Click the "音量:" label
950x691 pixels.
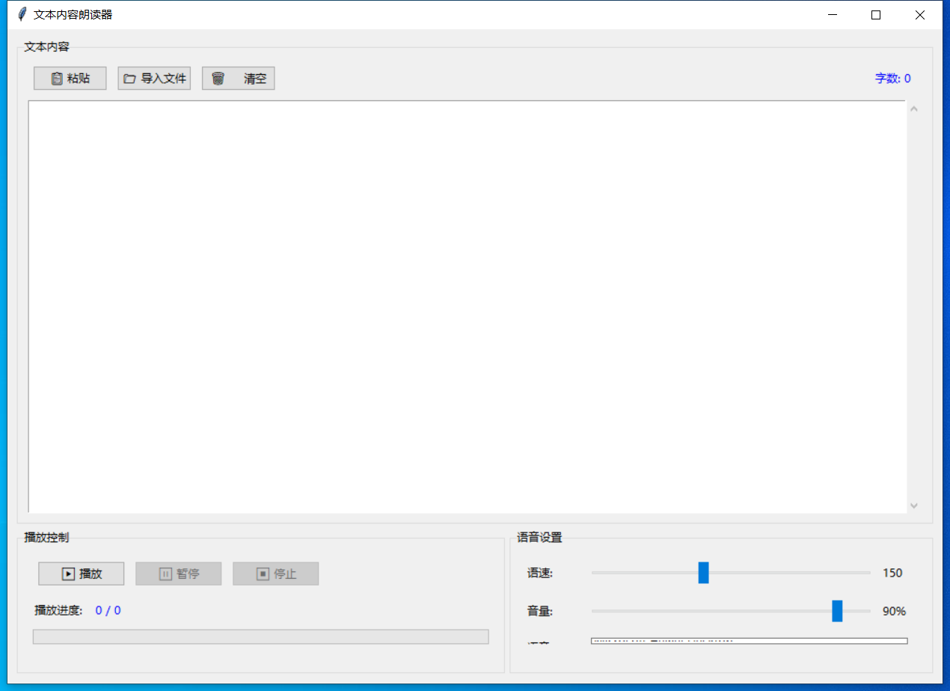(539, 611)
